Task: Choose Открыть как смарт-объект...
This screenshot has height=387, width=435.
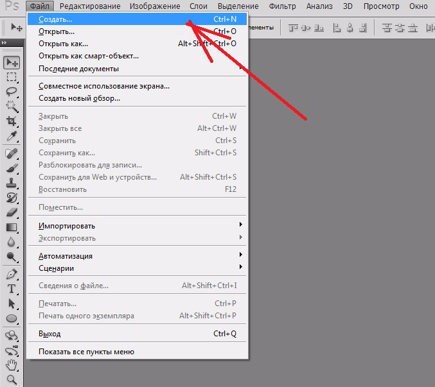Action: pos(137,56)
